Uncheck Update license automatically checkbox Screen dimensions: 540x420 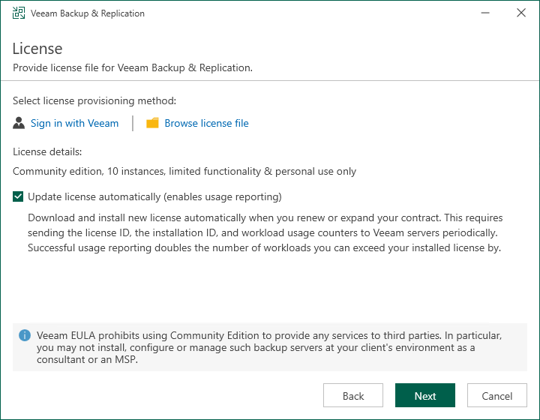[18, 196]
